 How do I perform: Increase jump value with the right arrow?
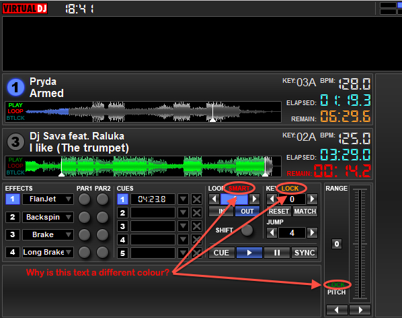(x=312, y=232)
